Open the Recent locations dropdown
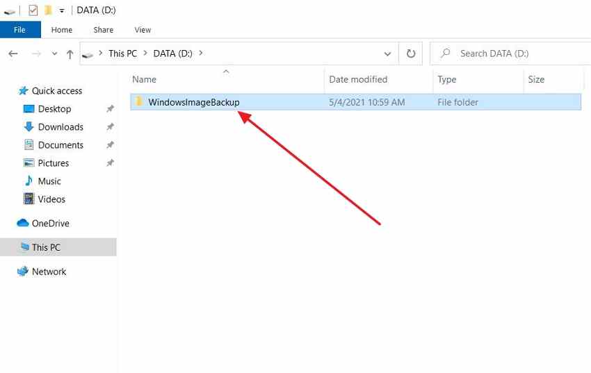591x373 pixels. click(x=55, y=53)
